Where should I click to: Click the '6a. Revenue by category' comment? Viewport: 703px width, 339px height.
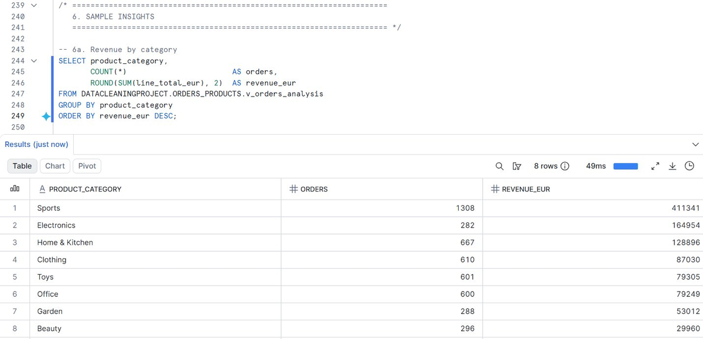(x=118, y=50)
